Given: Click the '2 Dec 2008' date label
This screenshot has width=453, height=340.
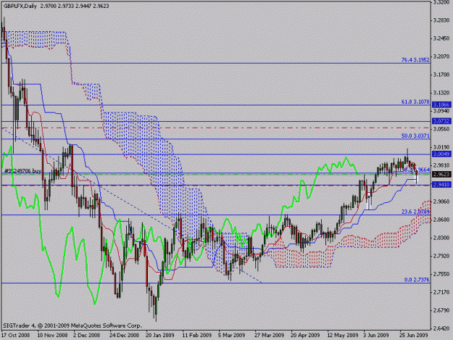Looking at the screenshot, I should click(x=87, y=335).
